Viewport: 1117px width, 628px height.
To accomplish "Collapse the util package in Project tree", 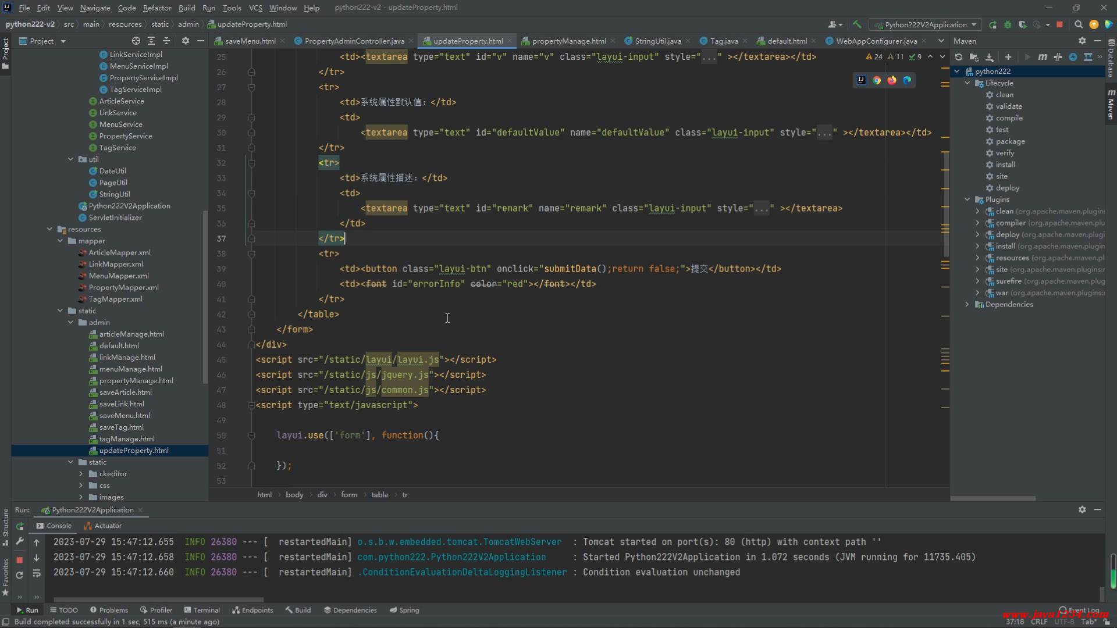I will click(71, 159).
